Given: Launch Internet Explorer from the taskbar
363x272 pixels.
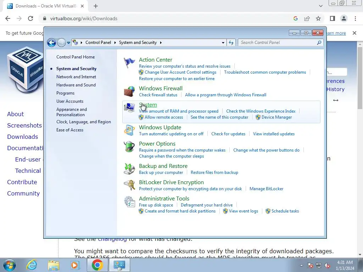Looking at the screenshot, I should pos(31,265).
